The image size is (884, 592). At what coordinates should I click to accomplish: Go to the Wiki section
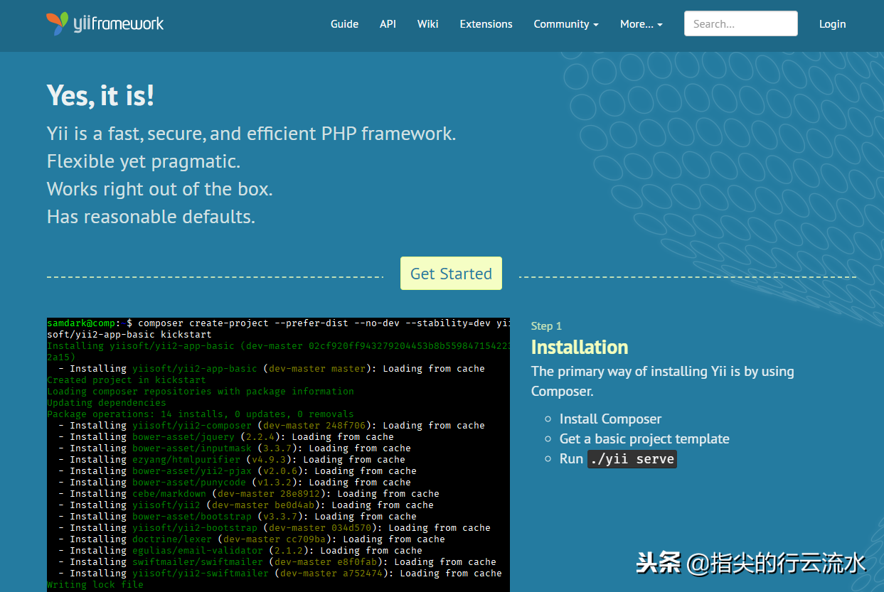tap(428, 24)
